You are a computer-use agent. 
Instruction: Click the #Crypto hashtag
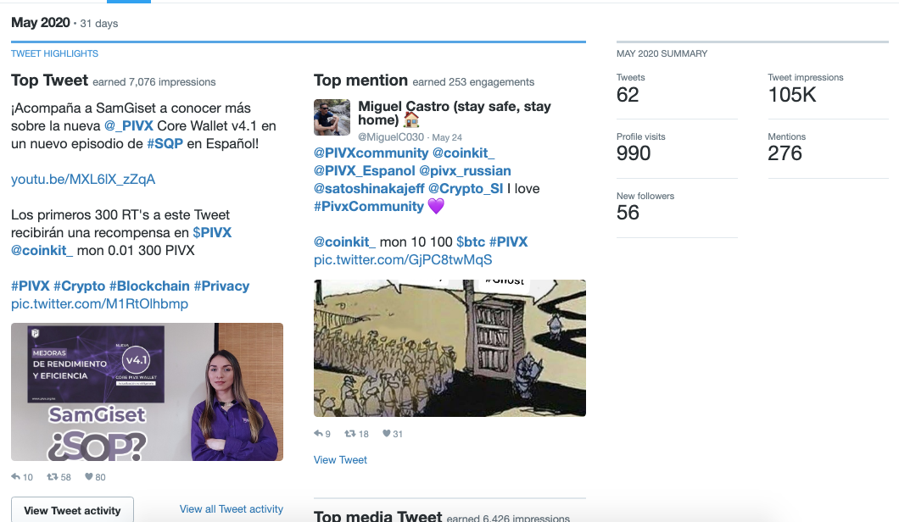tap(79, 286)
